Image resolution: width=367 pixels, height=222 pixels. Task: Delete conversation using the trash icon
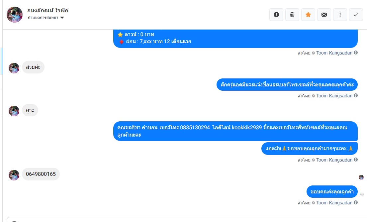(x=292, y=15)
